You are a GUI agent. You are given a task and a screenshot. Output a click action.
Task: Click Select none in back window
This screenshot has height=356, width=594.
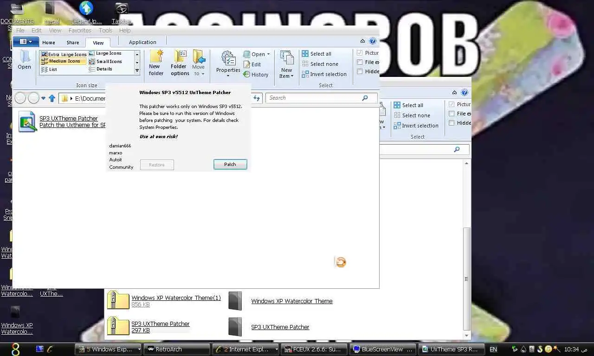coord(412,115)
